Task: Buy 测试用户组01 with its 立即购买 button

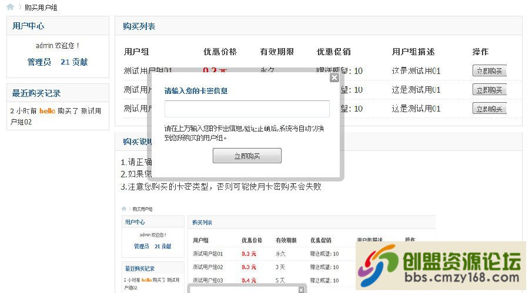Action: click(489, 70)
